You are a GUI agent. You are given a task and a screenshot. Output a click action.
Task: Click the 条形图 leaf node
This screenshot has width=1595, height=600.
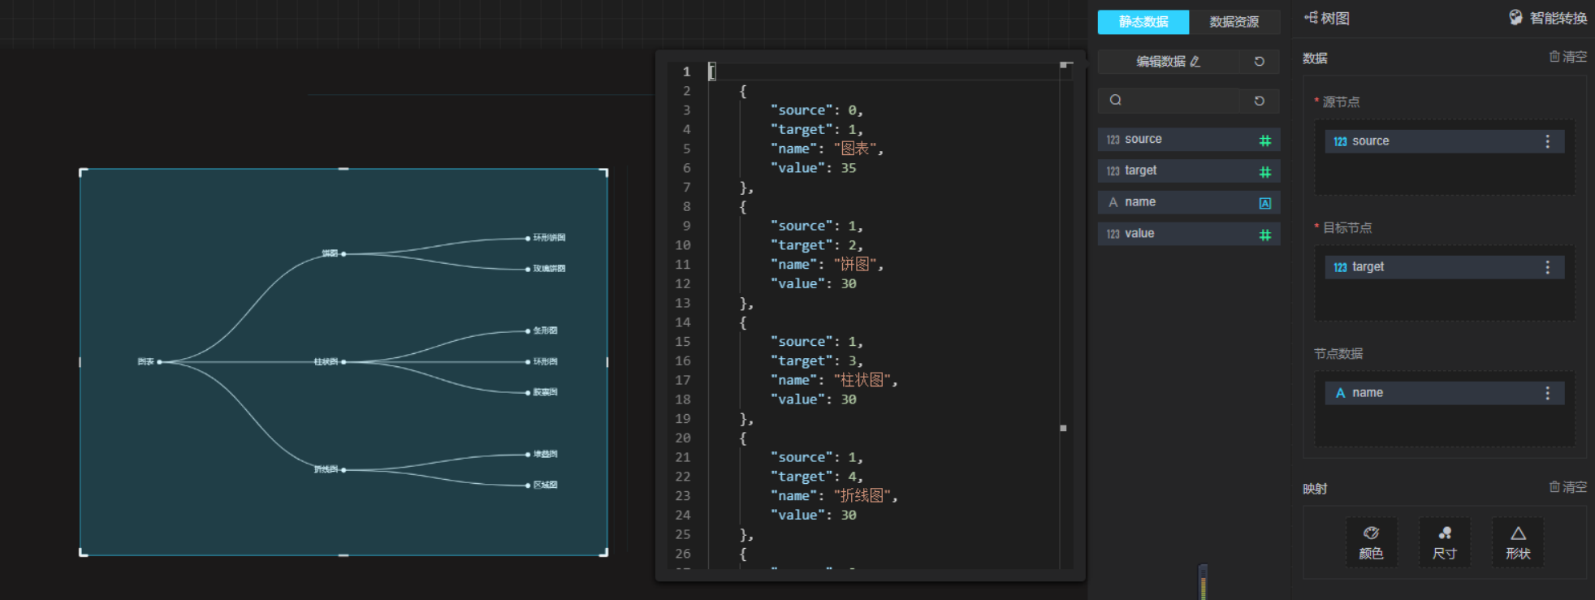[542, 330]
